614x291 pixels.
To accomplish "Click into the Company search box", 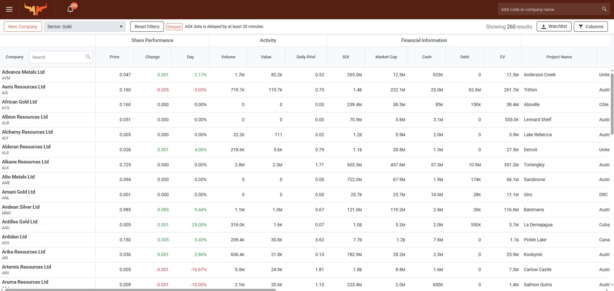I will (x=57, y=57).
